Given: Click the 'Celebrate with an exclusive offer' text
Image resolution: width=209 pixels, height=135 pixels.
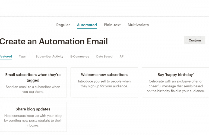Looking at the screenshot, I should [176, 86].
